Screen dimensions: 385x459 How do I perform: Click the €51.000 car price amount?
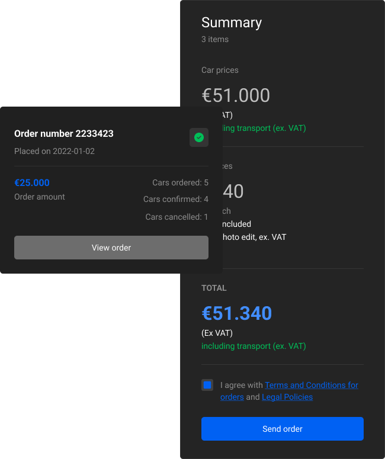(x=236, y=95)
